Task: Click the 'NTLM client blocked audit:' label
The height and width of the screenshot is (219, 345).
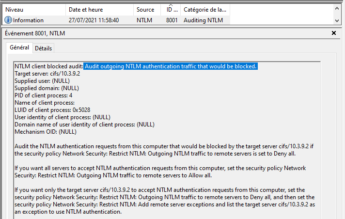Action: click(49, 66)
